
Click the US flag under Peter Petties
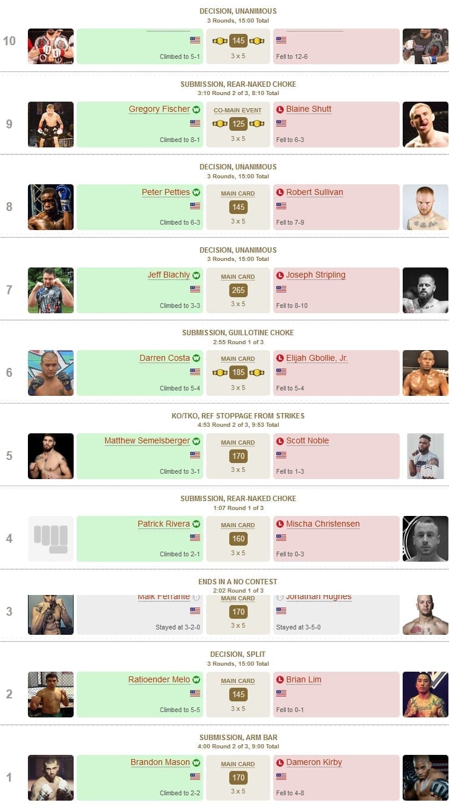(195, 206)
